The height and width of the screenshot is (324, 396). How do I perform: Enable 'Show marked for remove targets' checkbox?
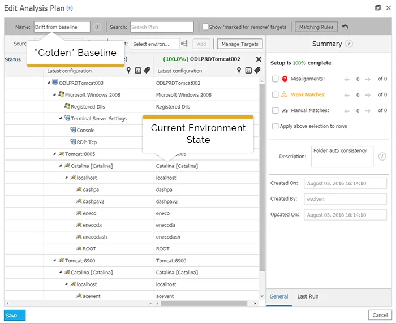pyautogui.click(x=205, y=27)
